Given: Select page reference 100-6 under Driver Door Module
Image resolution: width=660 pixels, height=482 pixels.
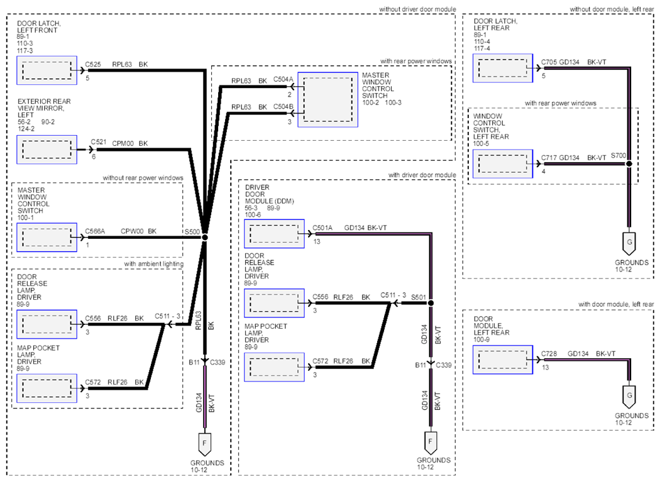Looking at the screenshot, I should point(253,215).
